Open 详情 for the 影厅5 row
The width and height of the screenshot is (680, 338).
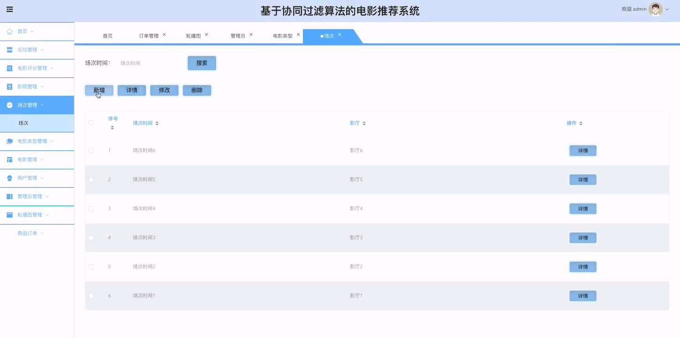coord(583,180)
